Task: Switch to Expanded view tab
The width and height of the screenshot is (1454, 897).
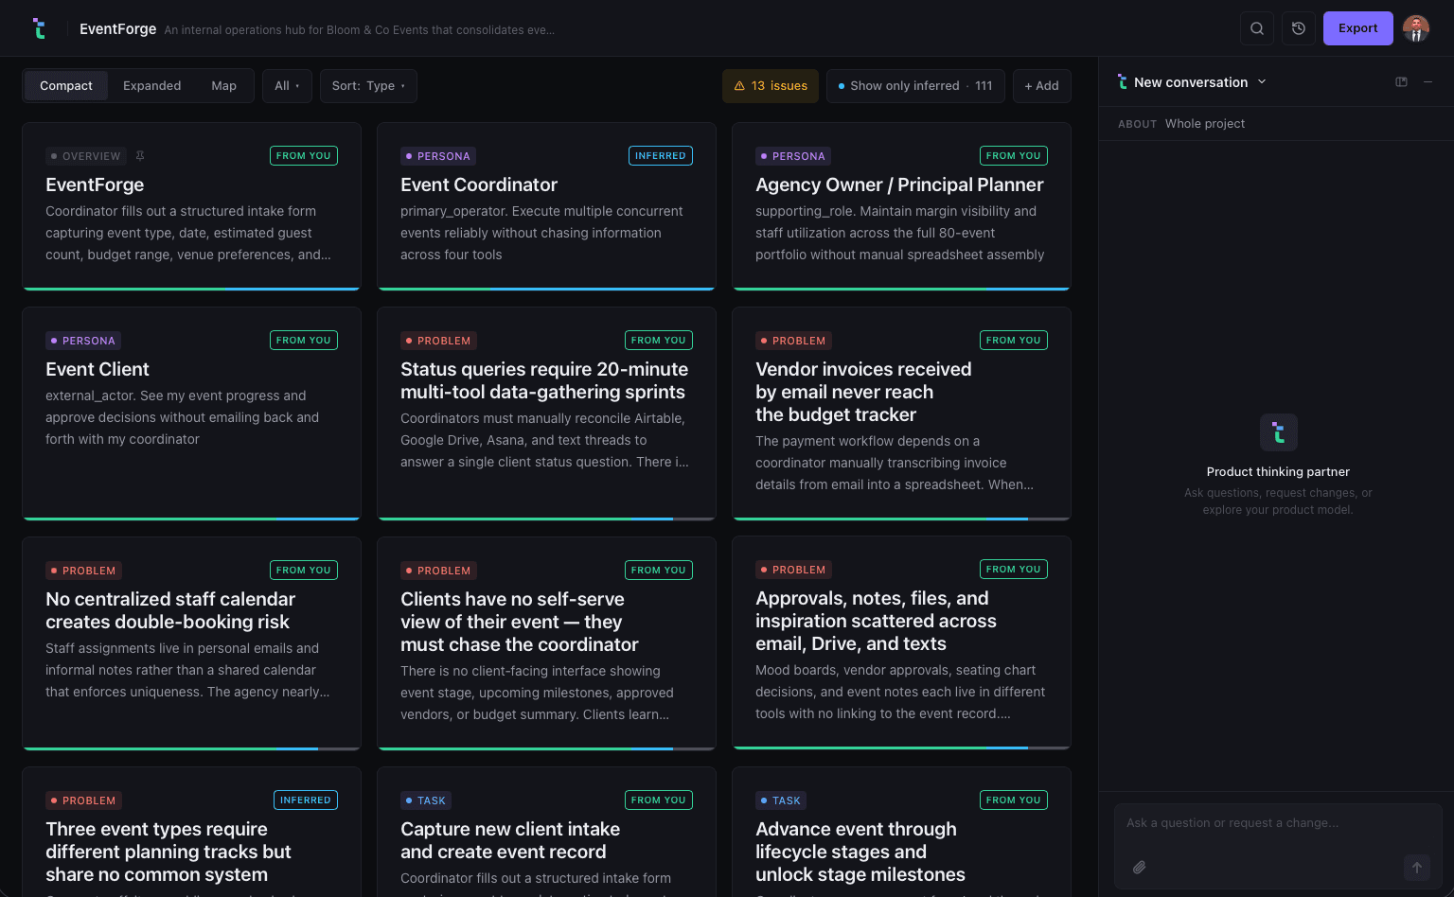Action: tap(151, 86)
